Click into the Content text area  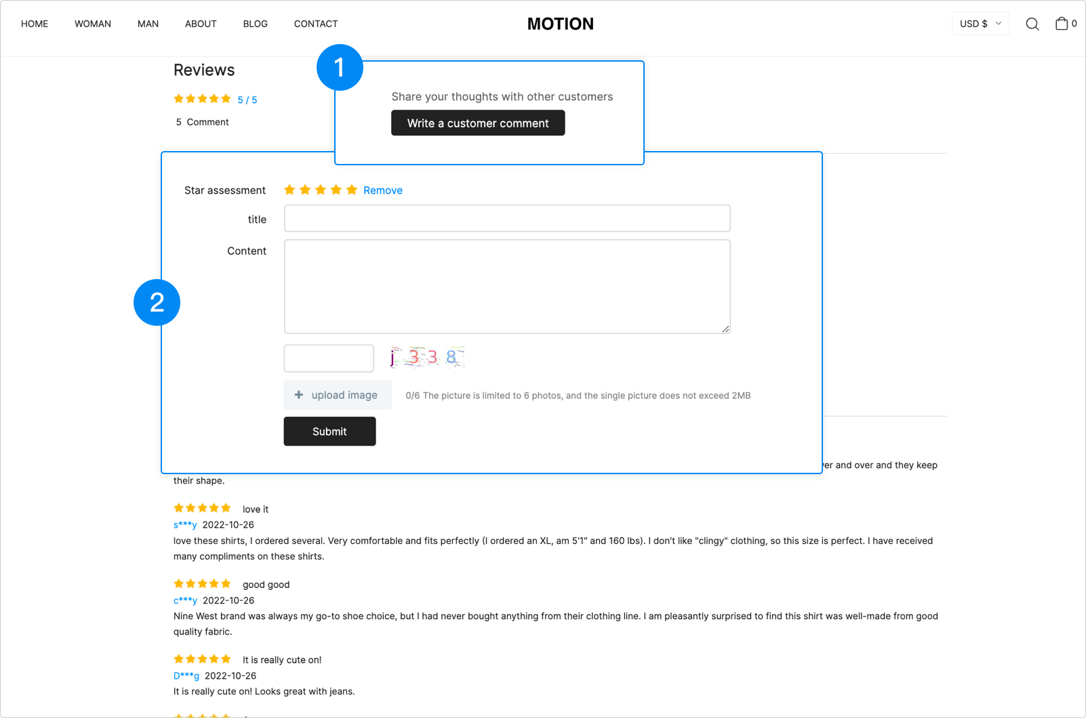pos(507,287)
